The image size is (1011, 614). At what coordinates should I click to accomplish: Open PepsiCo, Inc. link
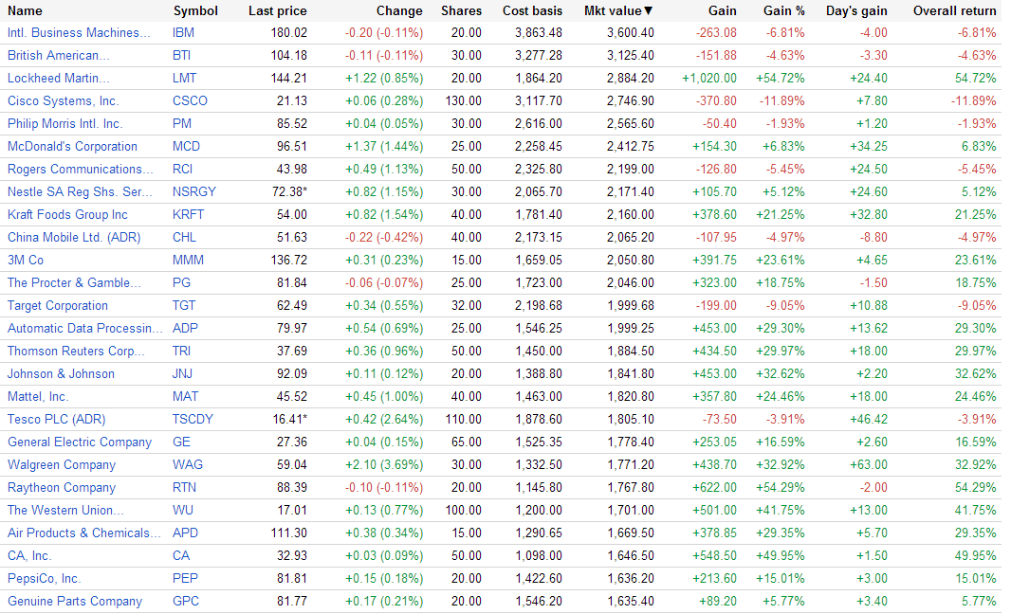point(44,579)
